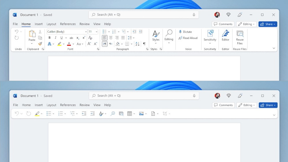Screen dimensions: 288x162
Task: Click diamond Premium icon in top window
Action: pyautogui.click(x=228, y=14)
